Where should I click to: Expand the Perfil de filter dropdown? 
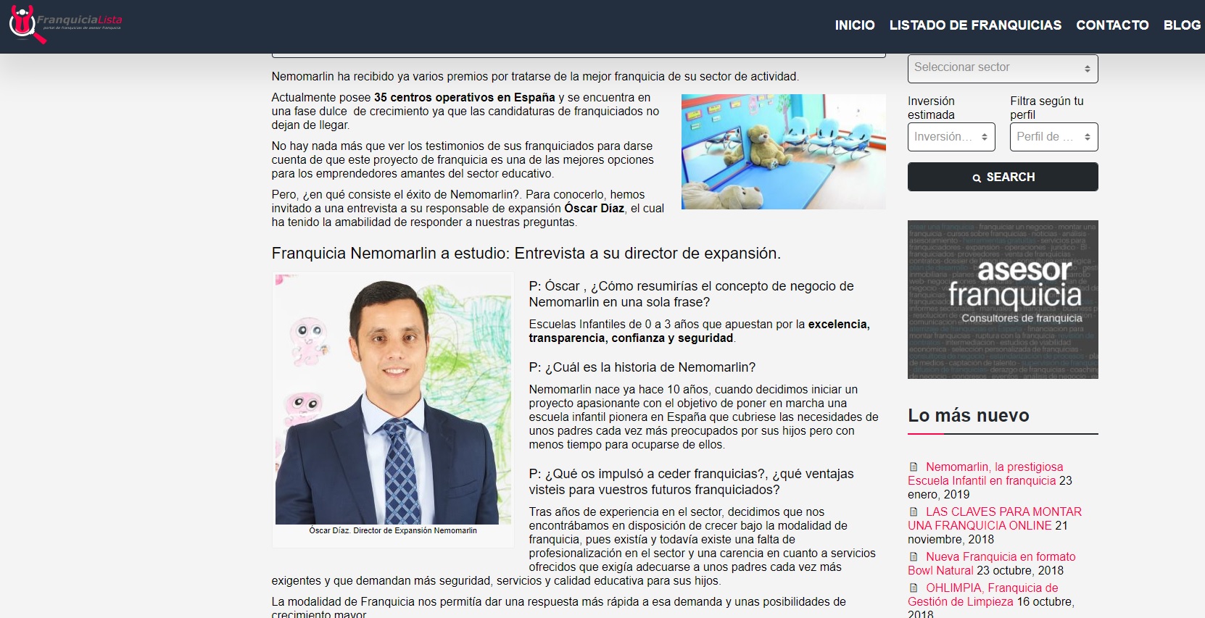point(1054,137)
